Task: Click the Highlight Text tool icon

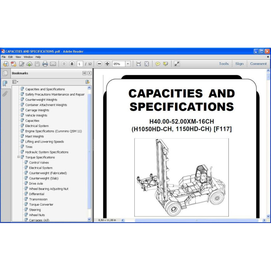Action: (x=165, y=64)
